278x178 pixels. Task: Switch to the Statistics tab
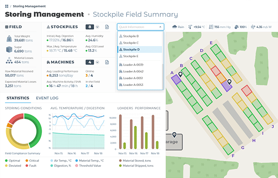[18, 98]
